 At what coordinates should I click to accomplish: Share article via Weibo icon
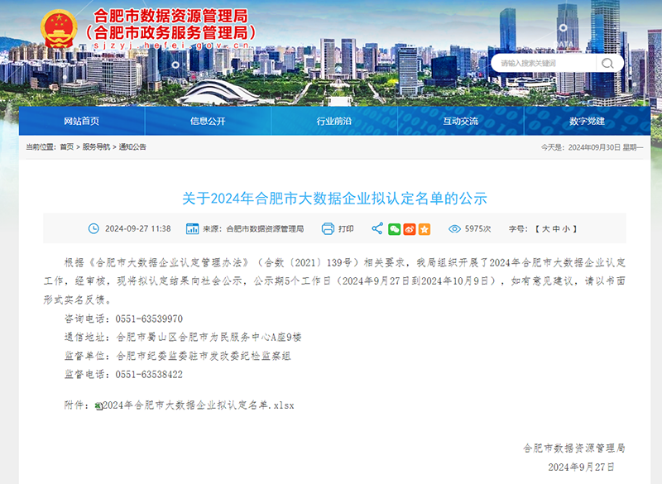tap(410, 228)
